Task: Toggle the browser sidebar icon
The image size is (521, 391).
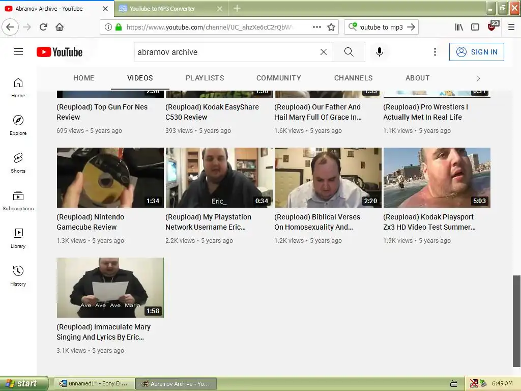Action: (x=475, y=27)
